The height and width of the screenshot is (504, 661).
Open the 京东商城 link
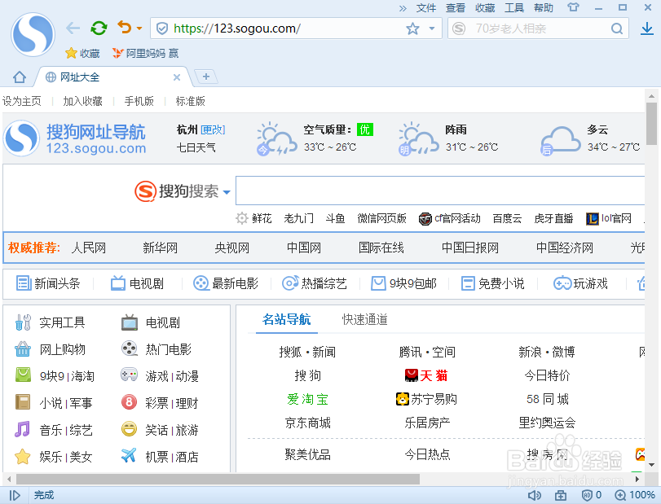(308, 423)
